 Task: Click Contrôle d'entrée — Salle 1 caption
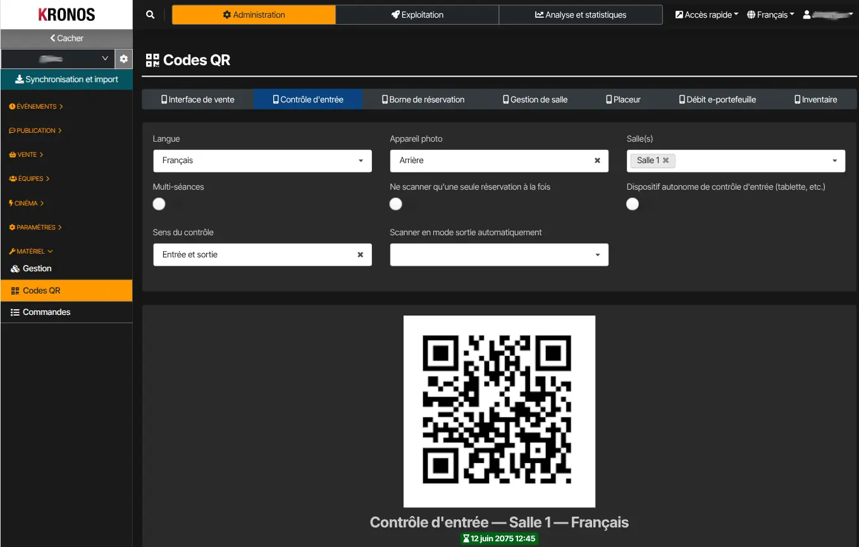click(499, 522)
